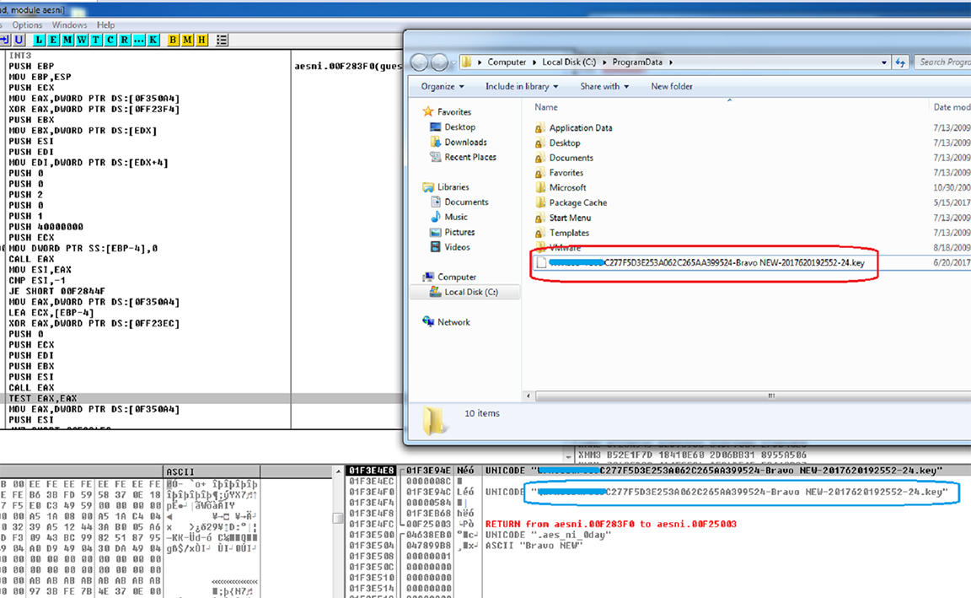Viewport: 971px width, 598px height.
Task: Open the Share with dropdown
Action: [x=604, y=87]
